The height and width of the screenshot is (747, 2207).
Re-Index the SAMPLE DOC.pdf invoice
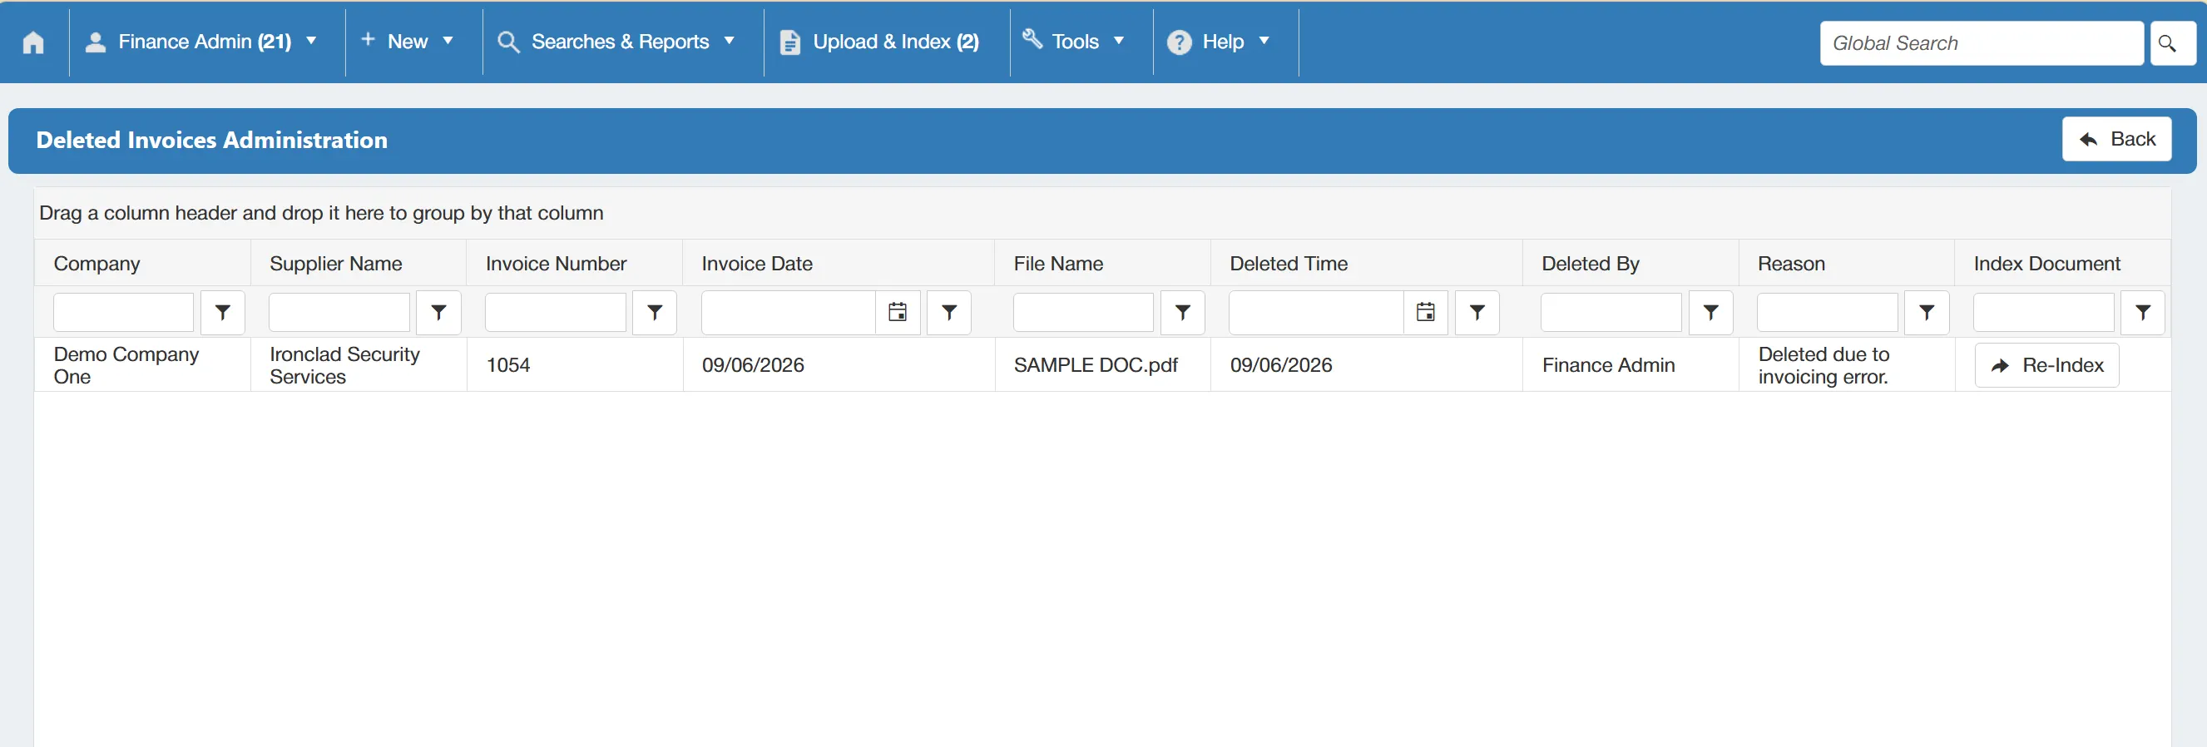[x=2046, y=365]
